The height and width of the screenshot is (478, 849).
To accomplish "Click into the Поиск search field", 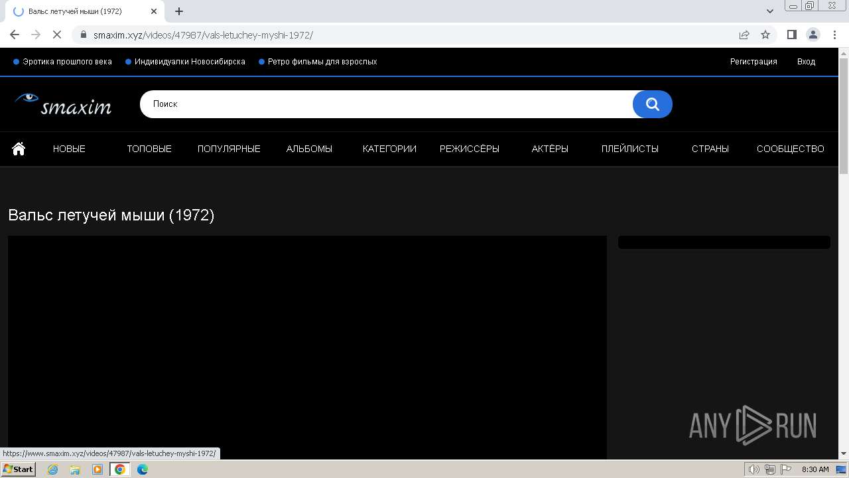I will tap(386, 104).
